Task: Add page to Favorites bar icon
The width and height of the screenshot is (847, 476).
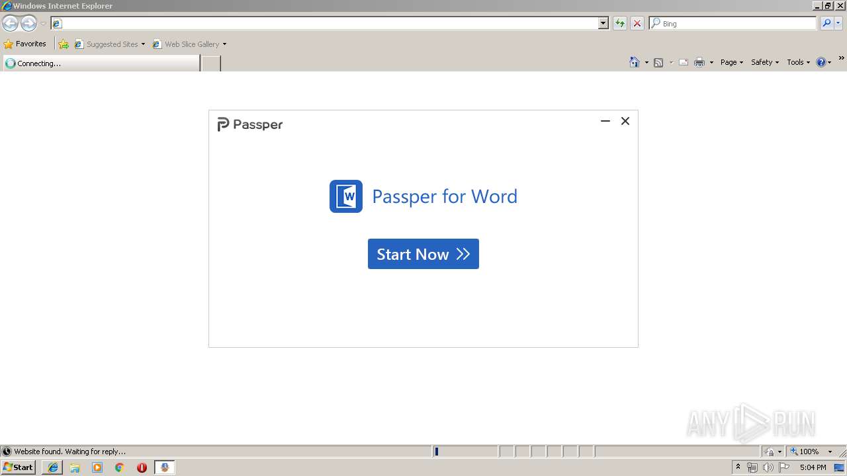Action: [64, 44]
